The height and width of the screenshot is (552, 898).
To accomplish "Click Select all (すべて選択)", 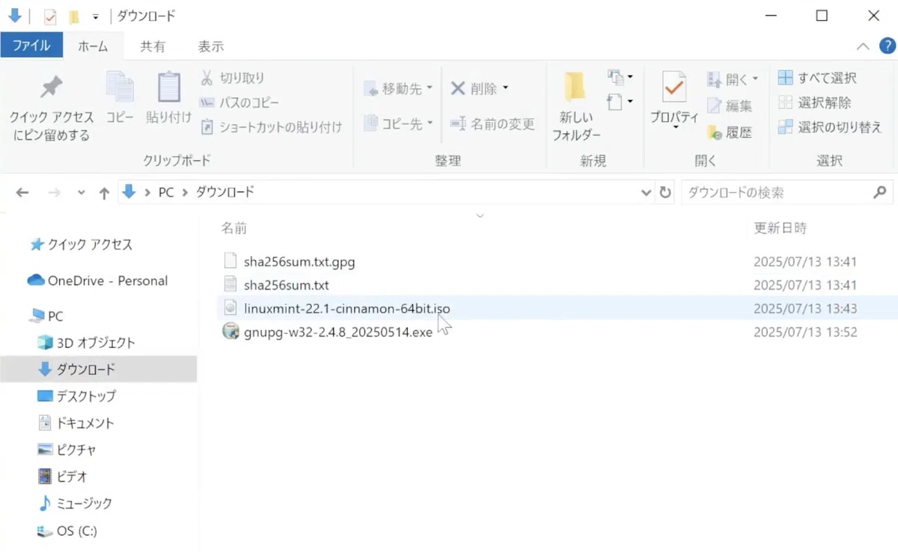I will coord(817,78).
